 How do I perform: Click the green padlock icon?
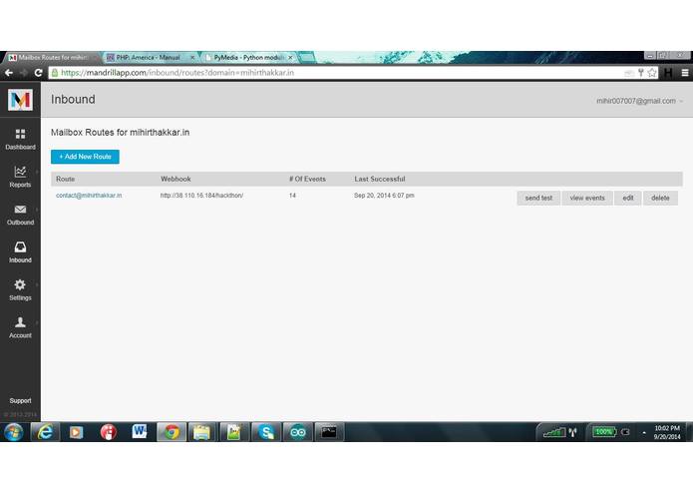(x=55, y=73)
